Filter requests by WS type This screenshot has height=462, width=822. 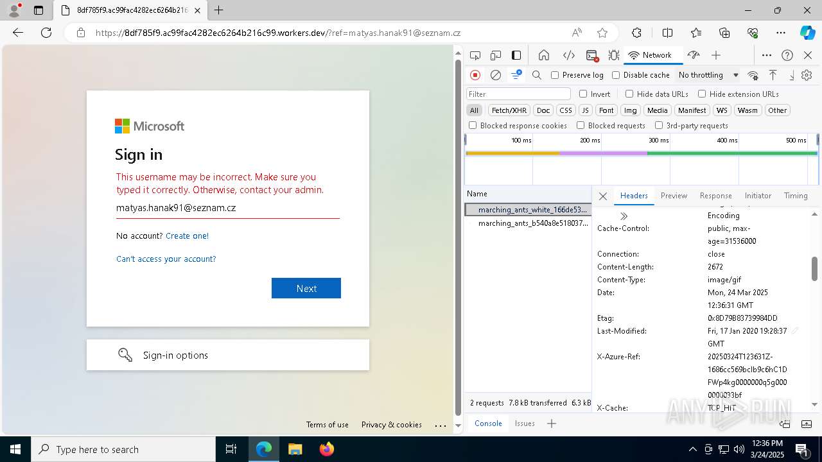coord(722,110)
